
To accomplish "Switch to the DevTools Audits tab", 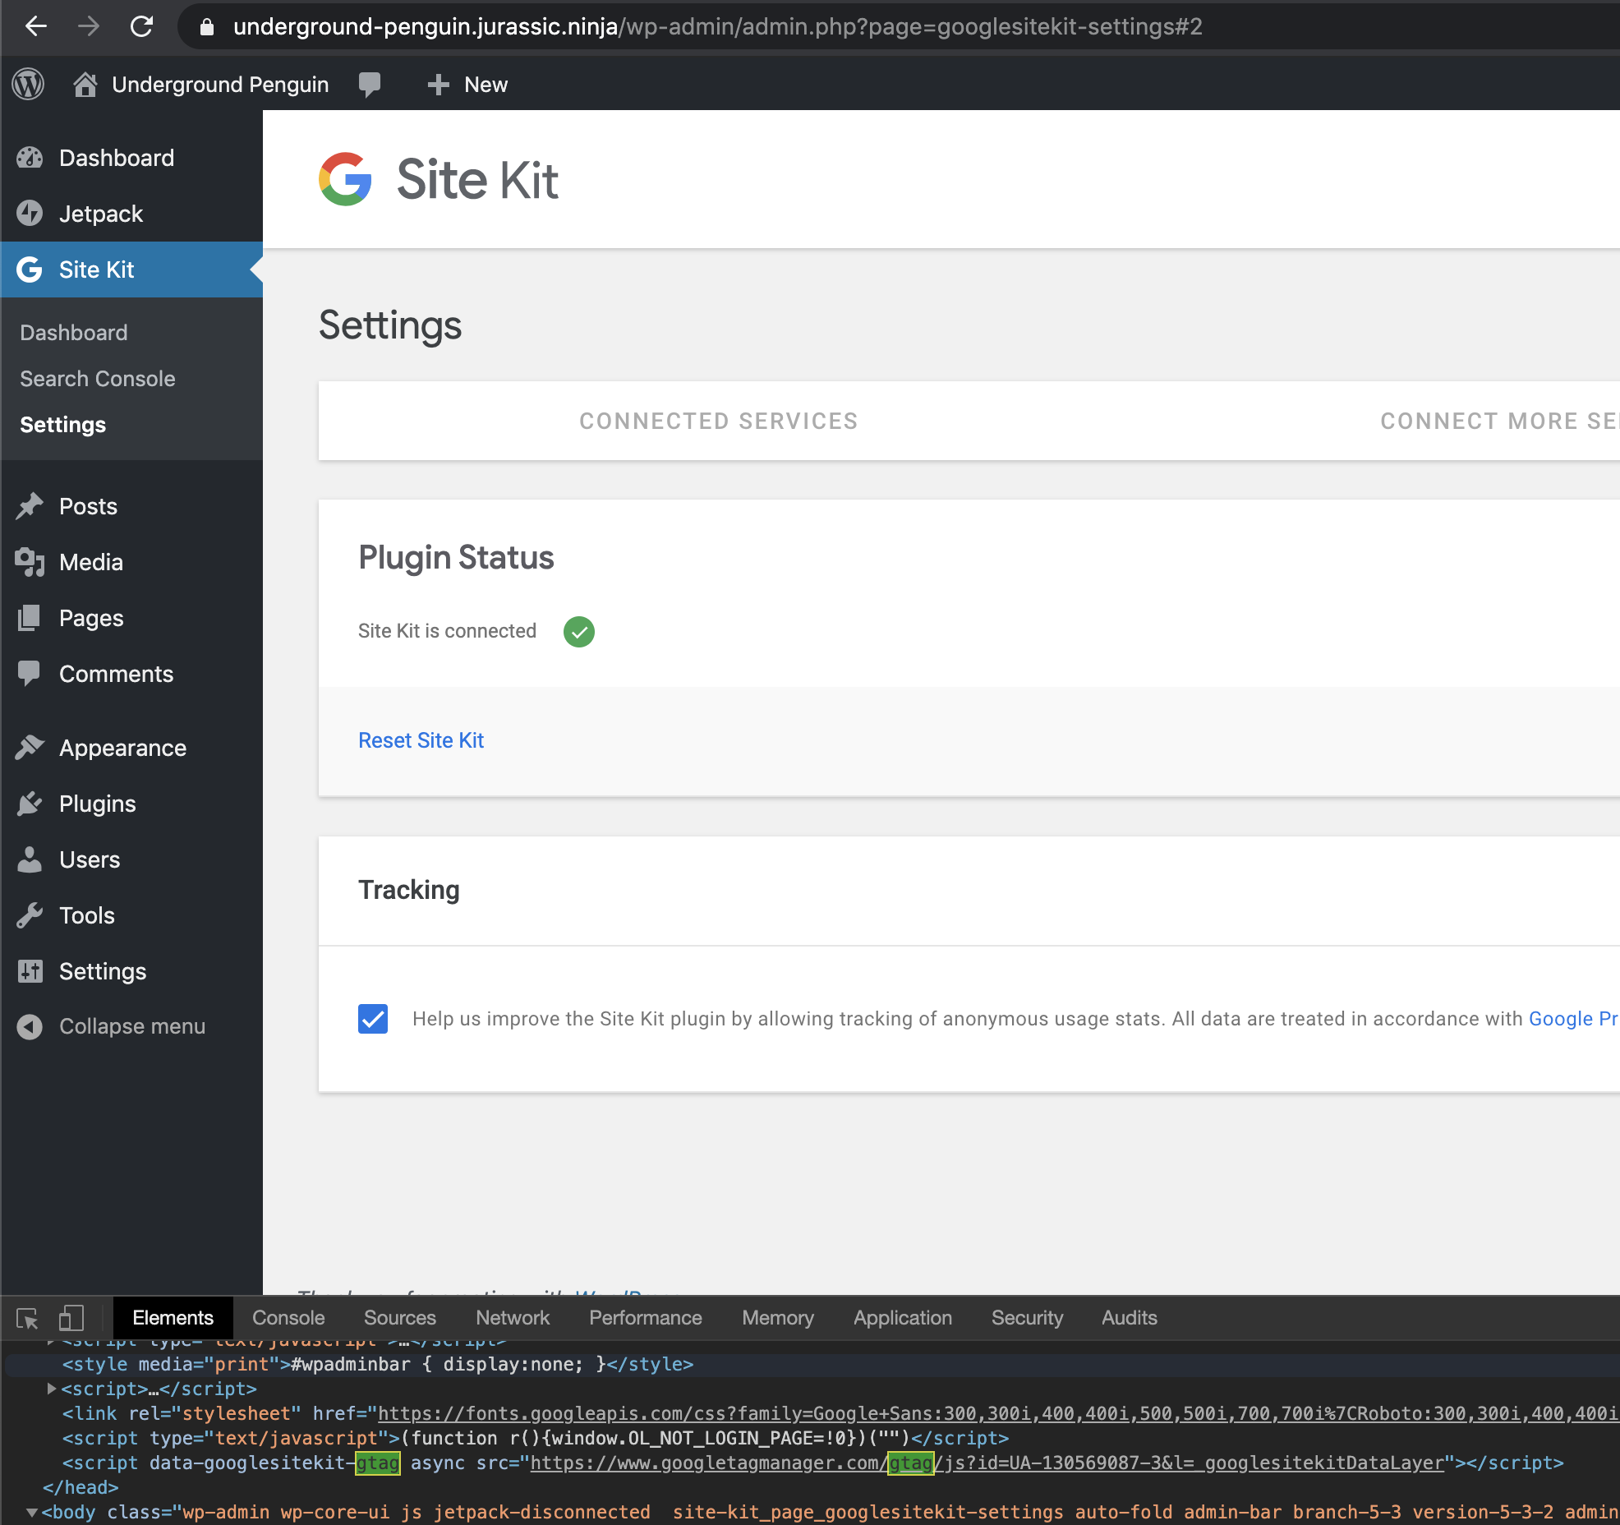I will pyautogui.click(x=1130, y=1318).
